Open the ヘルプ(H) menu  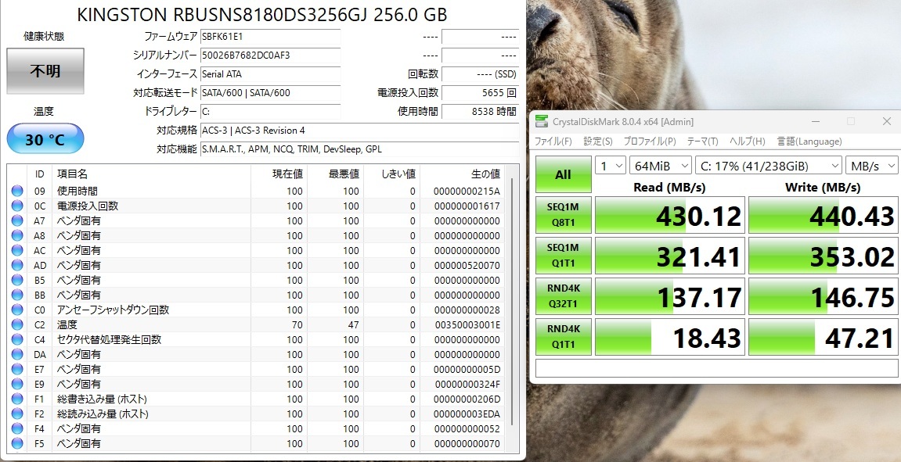tap(748, 141)
